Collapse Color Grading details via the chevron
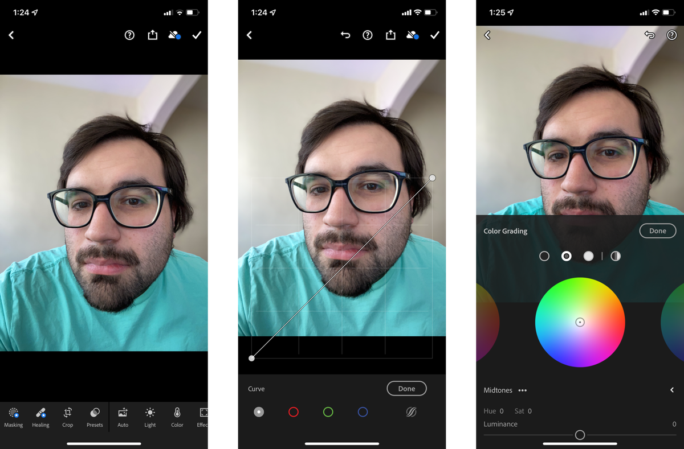 pyautogui.click(x=671, y=390)
